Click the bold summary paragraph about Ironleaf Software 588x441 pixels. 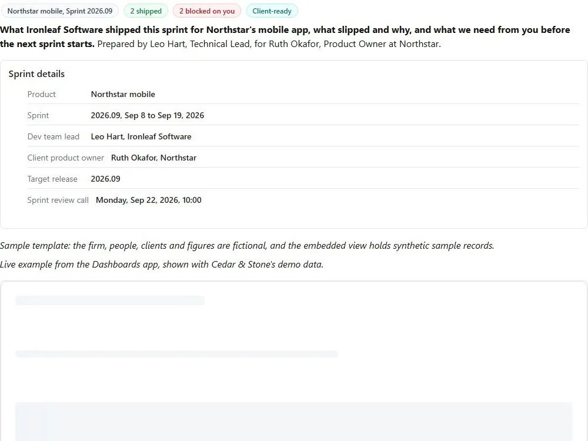[x=285, y=36]
